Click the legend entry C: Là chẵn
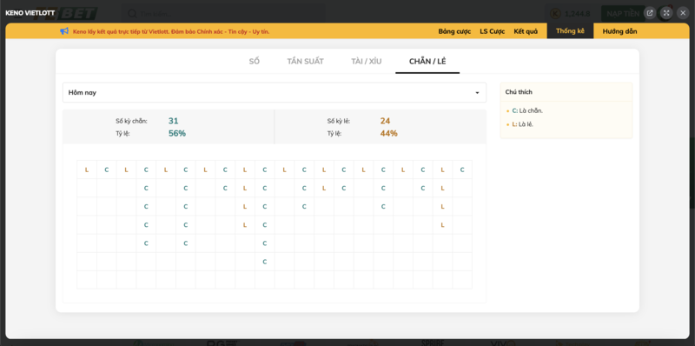 [x=527, y=110]
